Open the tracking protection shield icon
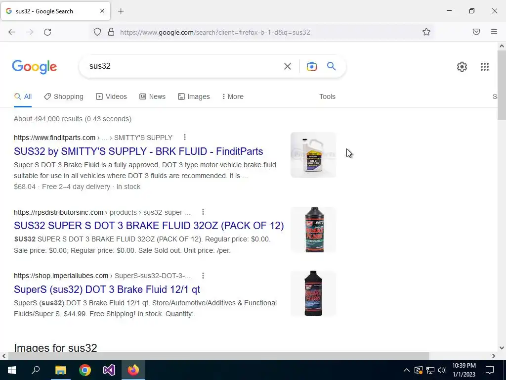Viewport: 506px width, 380px height. pos(97,32)
